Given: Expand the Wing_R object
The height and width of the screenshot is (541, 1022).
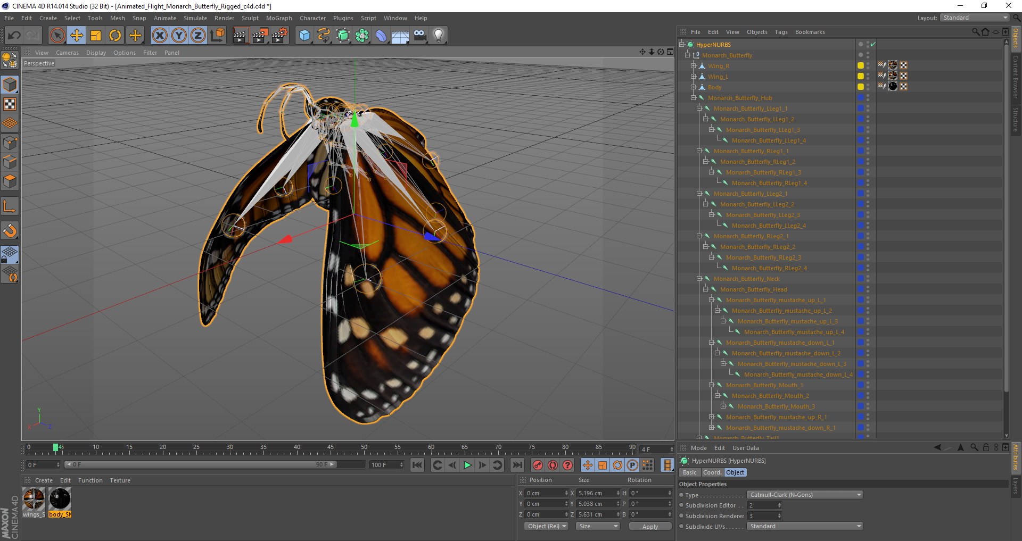Looking at the screenshot, I should pos(694,66).
